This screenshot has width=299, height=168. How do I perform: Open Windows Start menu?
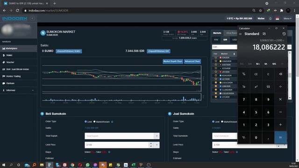point(4,165)
